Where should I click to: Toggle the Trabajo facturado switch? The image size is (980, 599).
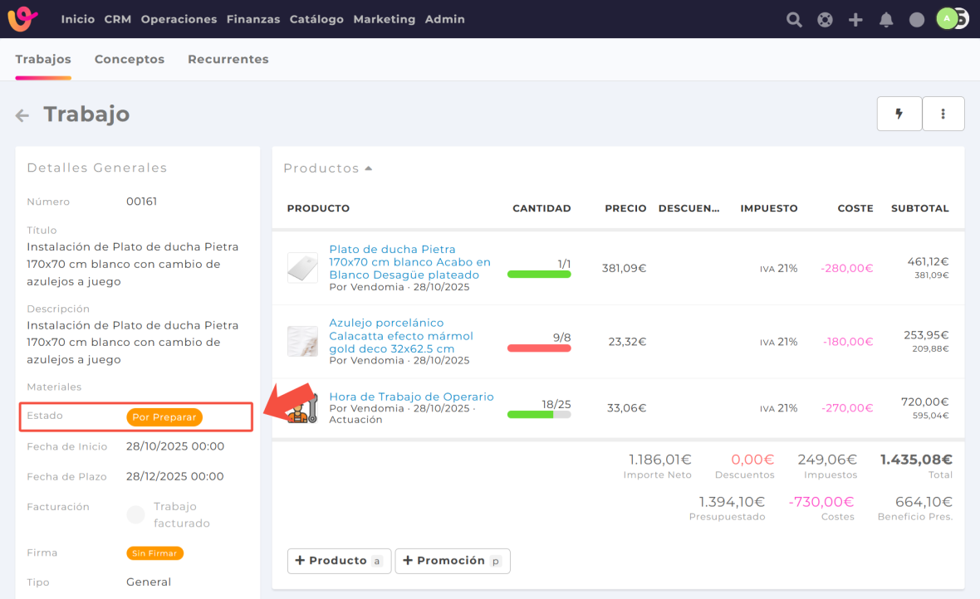135,515
